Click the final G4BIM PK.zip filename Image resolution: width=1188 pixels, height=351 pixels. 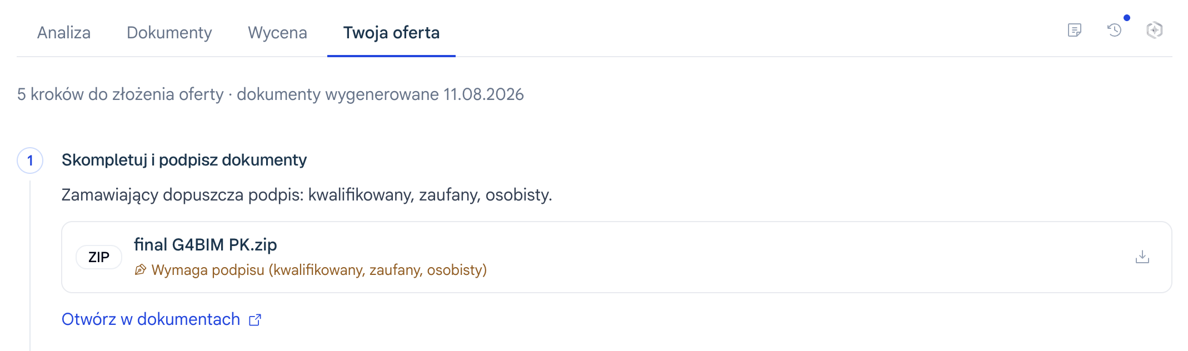tap(206, 244)
